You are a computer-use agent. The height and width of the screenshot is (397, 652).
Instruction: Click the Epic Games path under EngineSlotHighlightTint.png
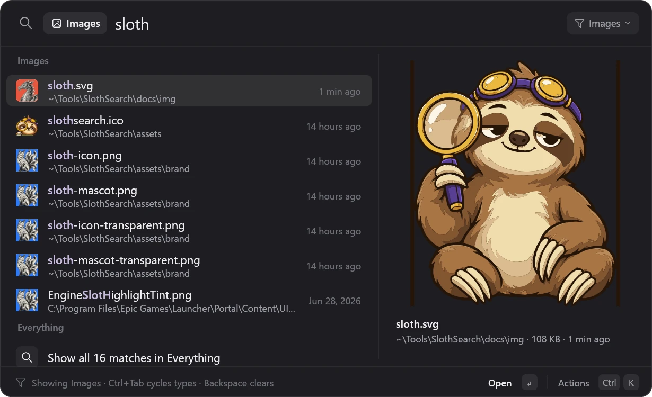click(x=171, y=309)
